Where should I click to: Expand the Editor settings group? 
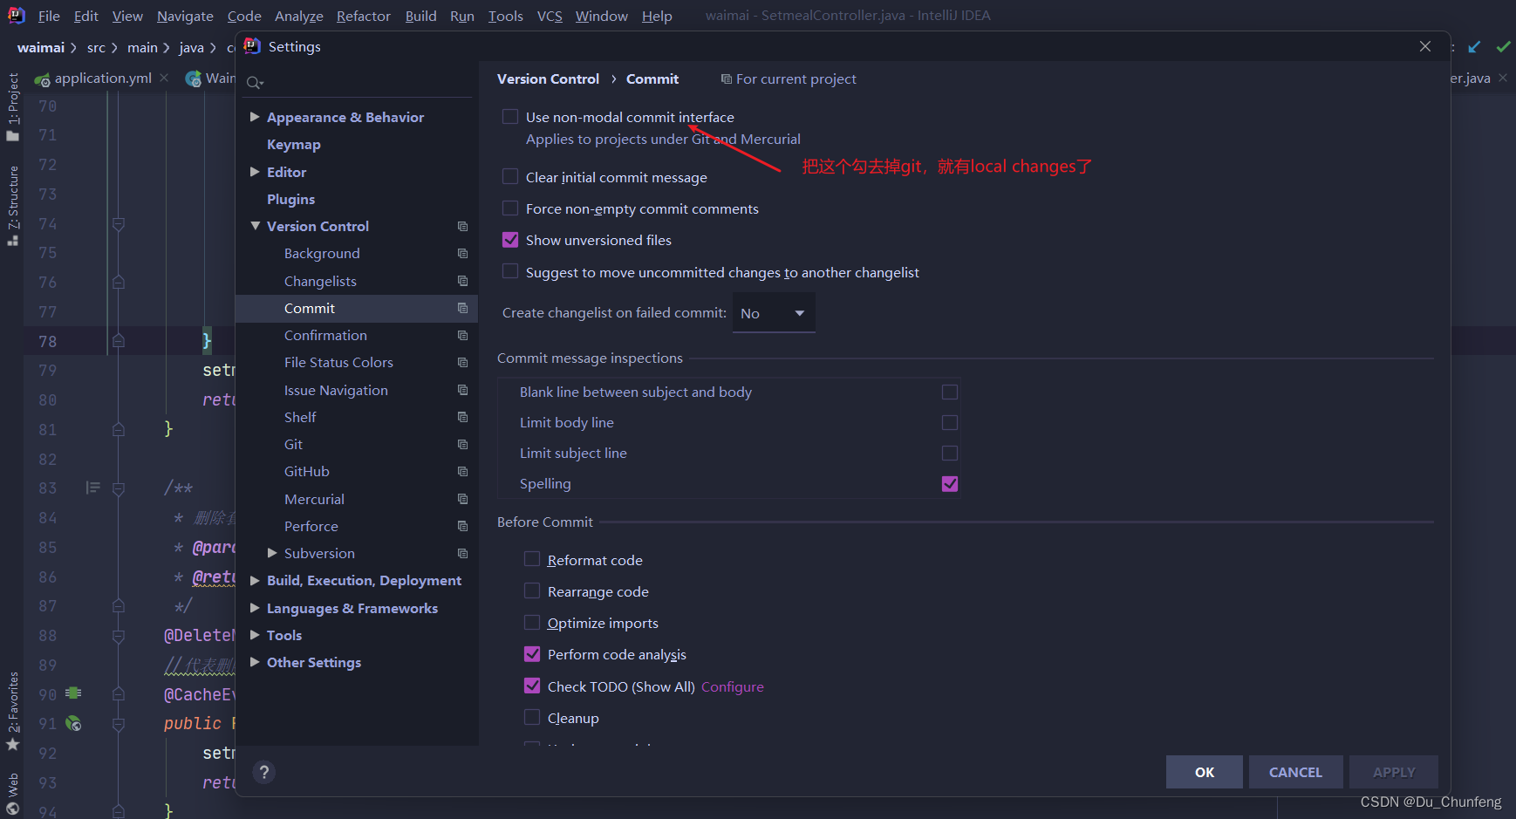(255, 172)
